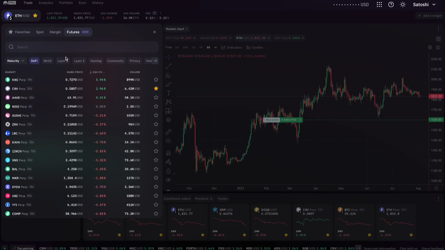
Task: Lock all drawing tools
Action: pyautogui.click(x=169, y=171)
